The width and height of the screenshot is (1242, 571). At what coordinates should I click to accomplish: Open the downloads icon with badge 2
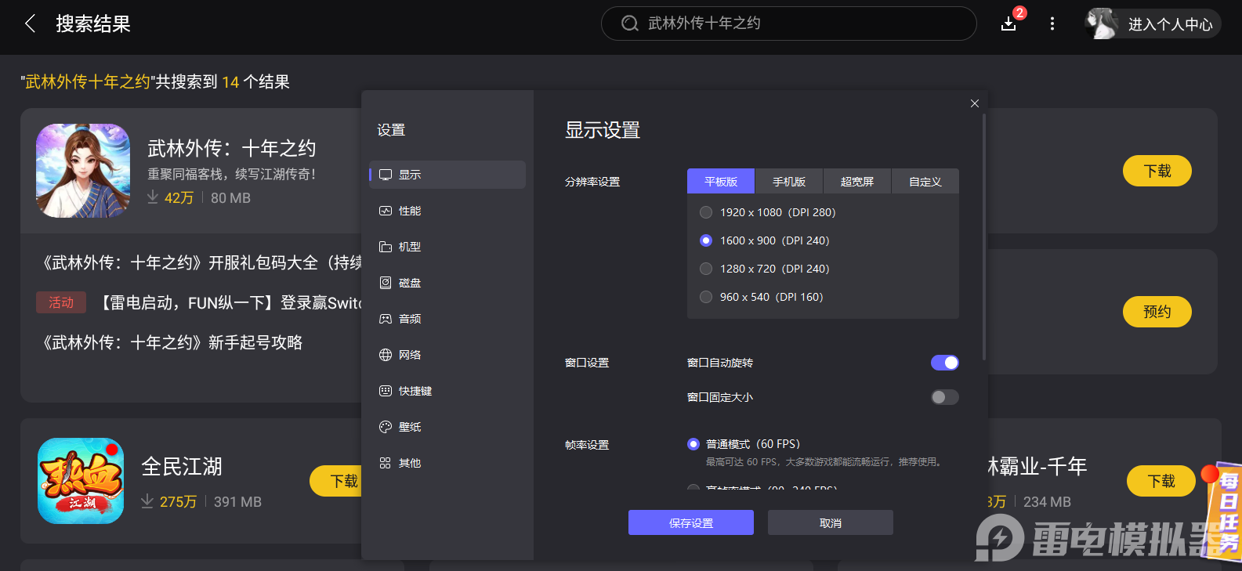click(x=1009, y=23)
